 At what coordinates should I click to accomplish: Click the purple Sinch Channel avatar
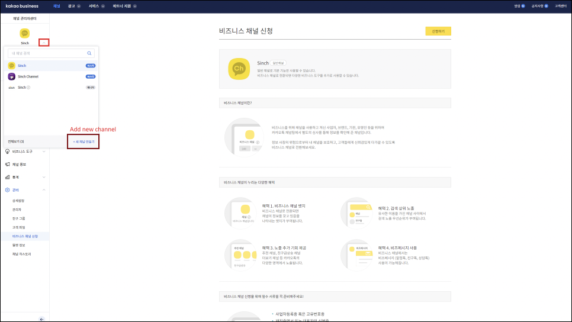(12, 76)
